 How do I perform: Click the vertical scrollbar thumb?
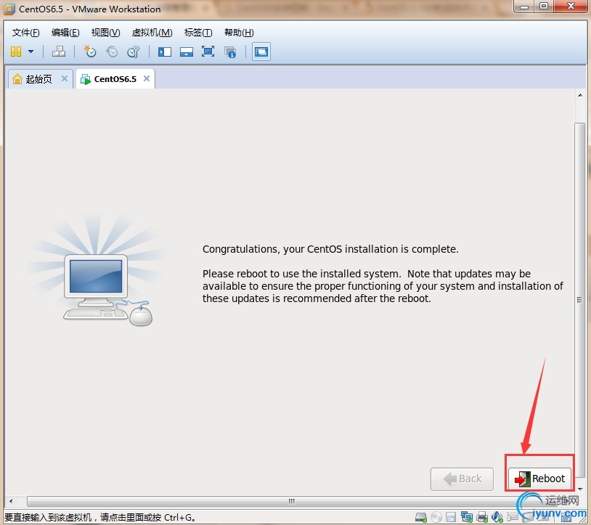click(x=579, y=300)
